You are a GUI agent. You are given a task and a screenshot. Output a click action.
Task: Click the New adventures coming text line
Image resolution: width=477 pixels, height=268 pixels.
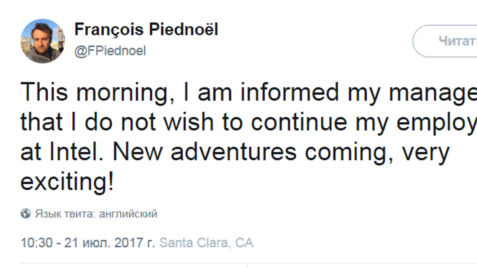click(280, 152)
